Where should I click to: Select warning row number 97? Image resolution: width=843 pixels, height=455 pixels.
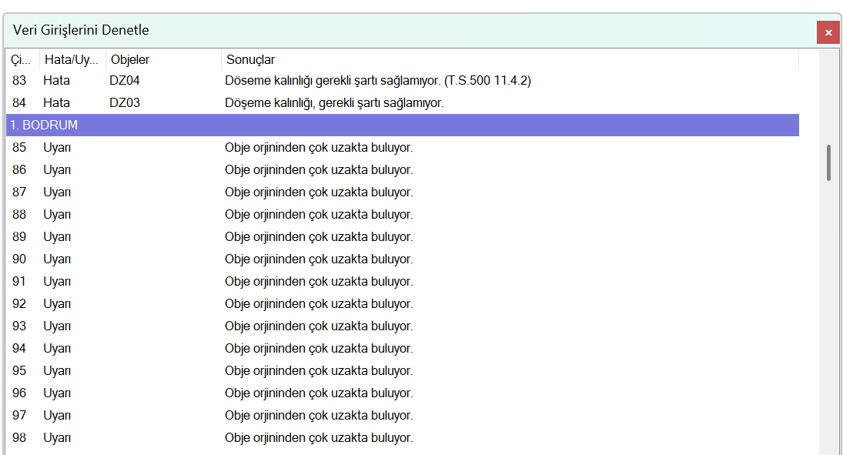point(403,415)
